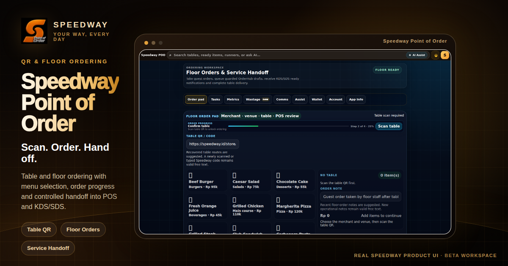Click the Floor Ready status badge
Viewport: 508px width, 266px height.
pos(387,70)
